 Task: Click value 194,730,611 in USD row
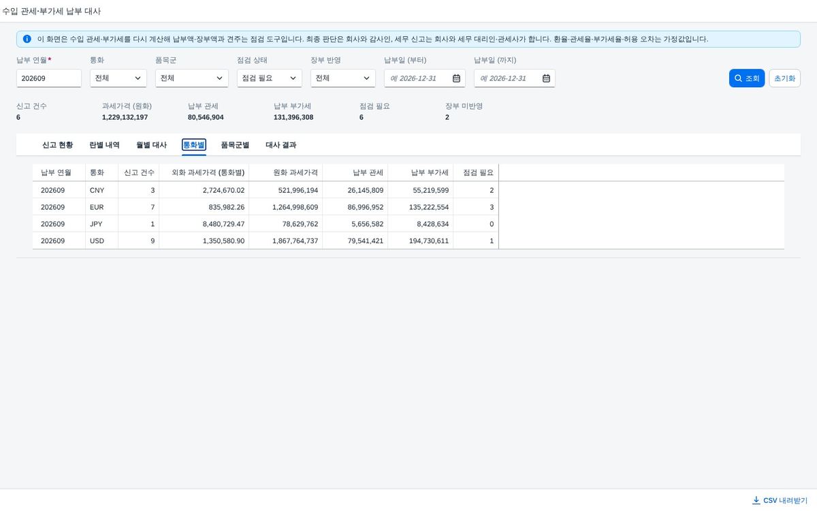click(429, 241)
